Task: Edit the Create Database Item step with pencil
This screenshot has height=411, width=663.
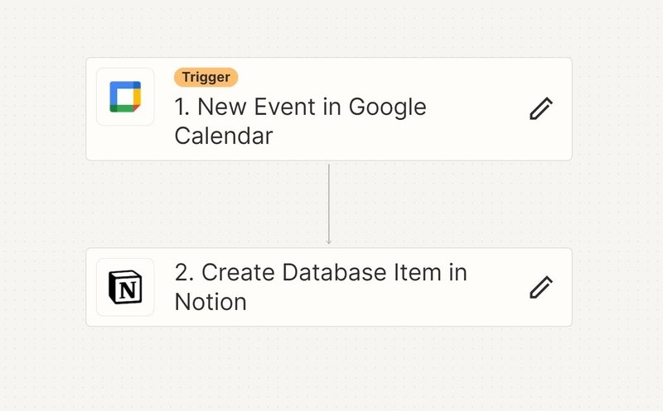Action: pyautogui.click(x=541, y=287)
